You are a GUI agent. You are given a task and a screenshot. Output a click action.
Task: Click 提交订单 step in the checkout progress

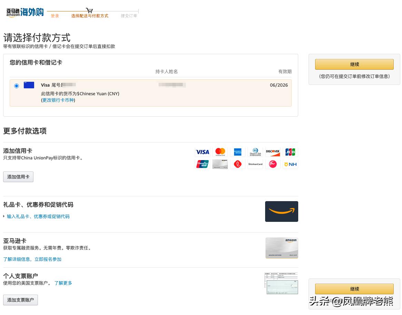coord(129,16)
